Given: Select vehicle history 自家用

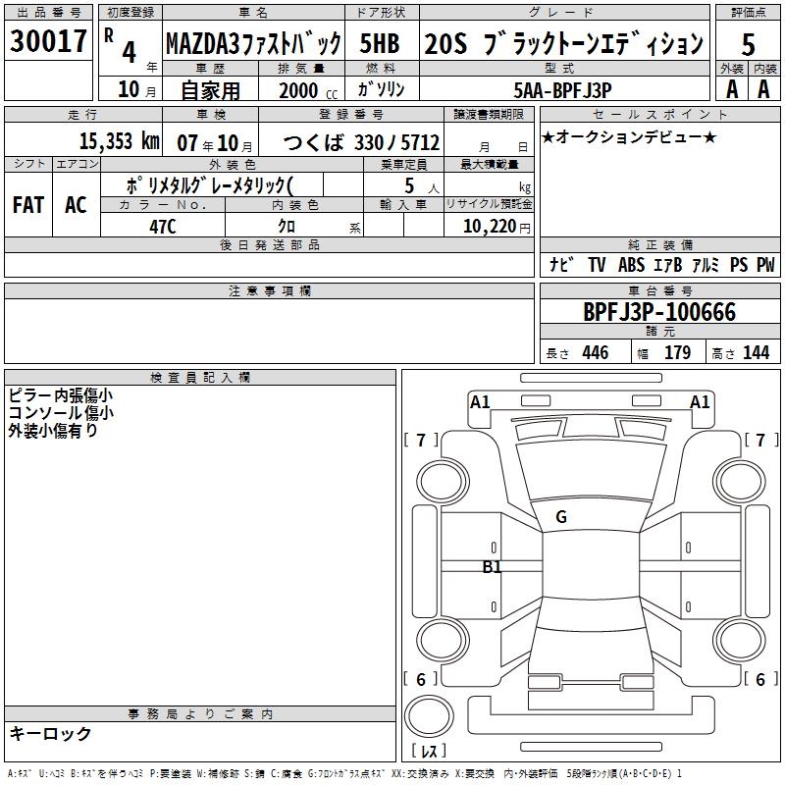Looking at the screenshot, I should coord(210,90).
